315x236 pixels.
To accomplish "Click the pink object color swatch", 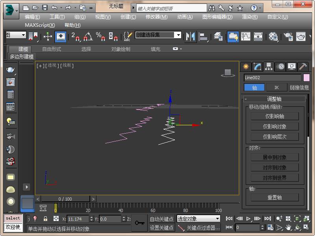I will click(306, 78).
